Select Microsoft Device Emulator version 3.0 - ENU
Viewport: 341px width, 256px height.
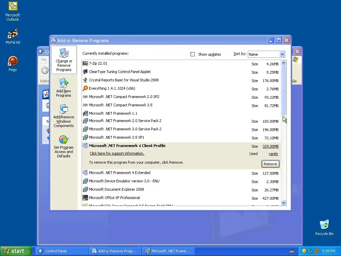pos(181,181)
